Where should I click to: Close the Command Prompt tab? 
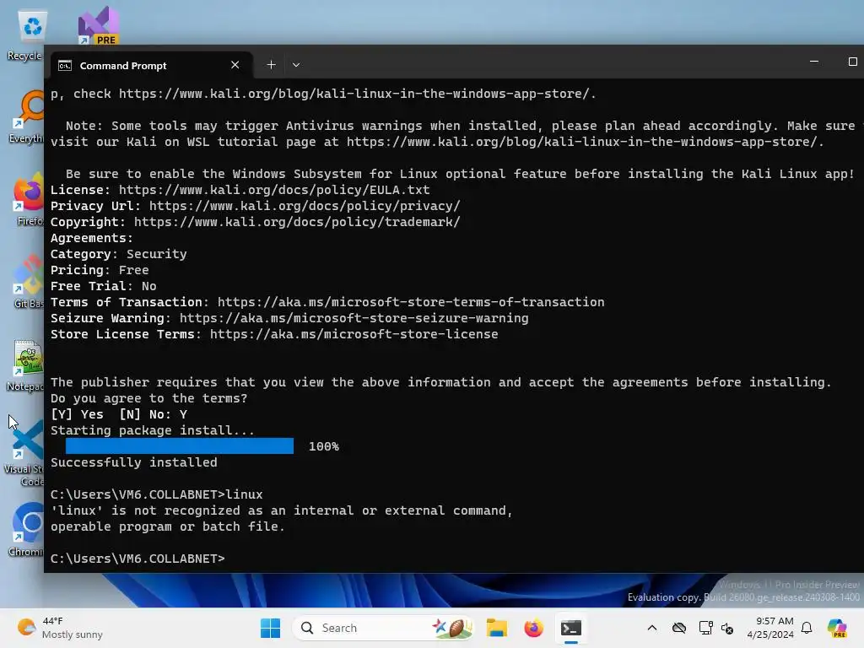(x=235, y=65)
